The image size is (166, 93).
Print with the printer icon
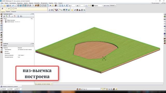tap(10, 5)
